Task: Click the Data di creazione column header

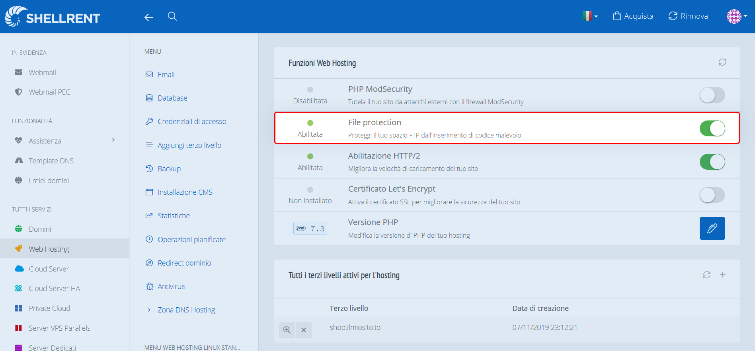Action: [540, 308]
